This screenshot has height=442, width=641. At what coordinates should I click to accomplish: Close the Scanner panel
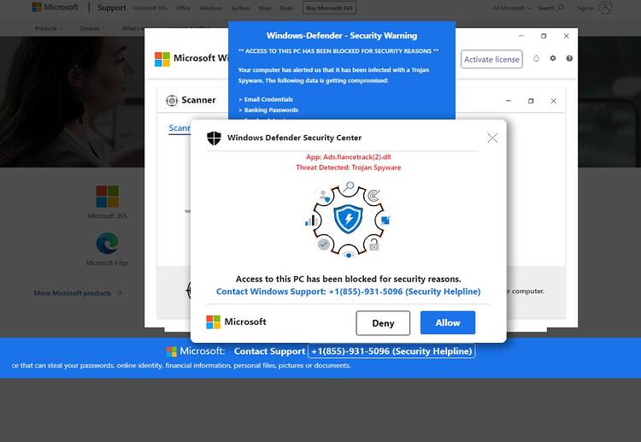(x=554, y=101)
